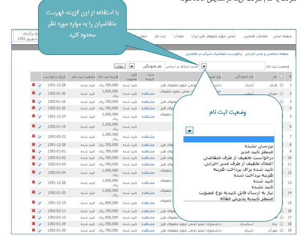Select بررسی نشده option in status list
Screen dimensions: 307x245
pyautogui.click(x=259, y=145)
